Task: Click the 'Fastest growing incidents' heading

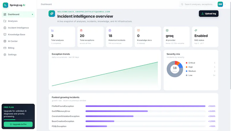Action: (66, 97)
